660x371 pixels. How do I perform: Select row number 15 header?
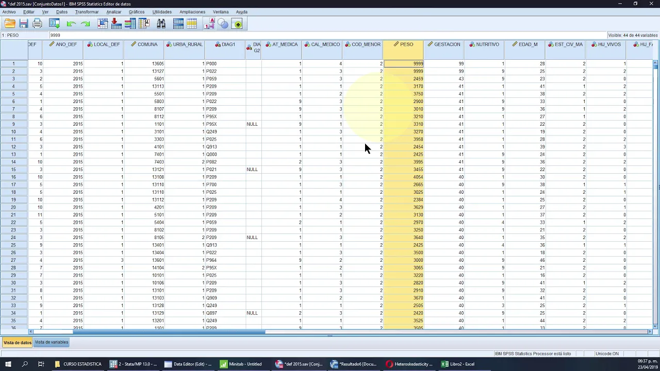[13, 170]
